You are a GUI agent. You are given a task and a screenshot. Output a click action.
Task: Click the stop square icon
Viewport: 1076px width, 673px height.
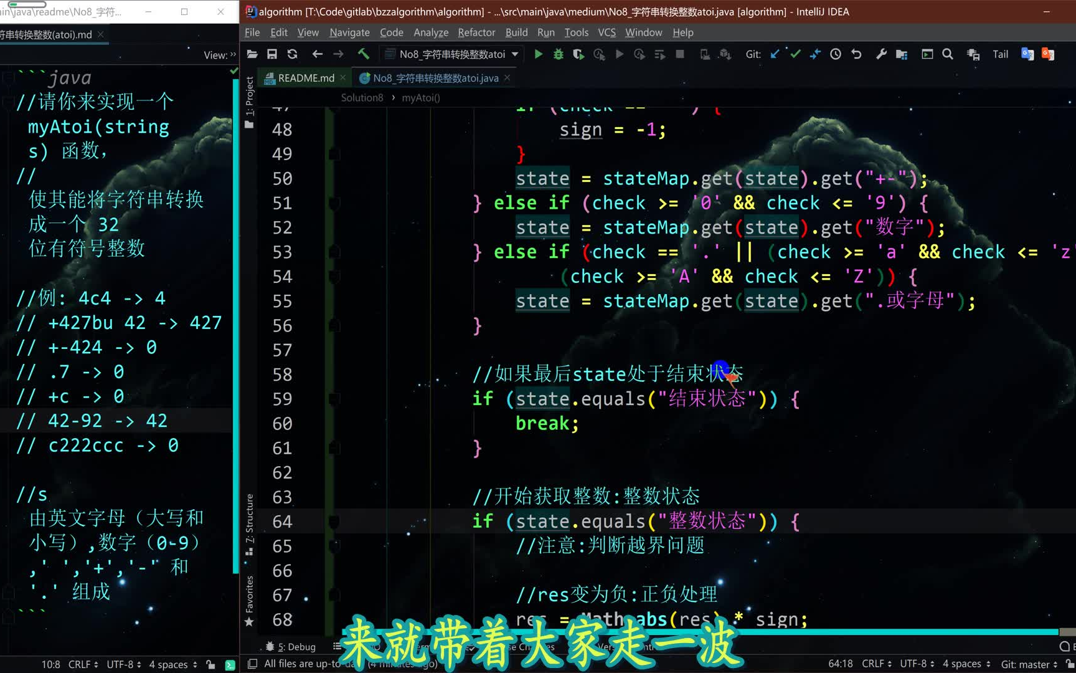click(680, 54)
